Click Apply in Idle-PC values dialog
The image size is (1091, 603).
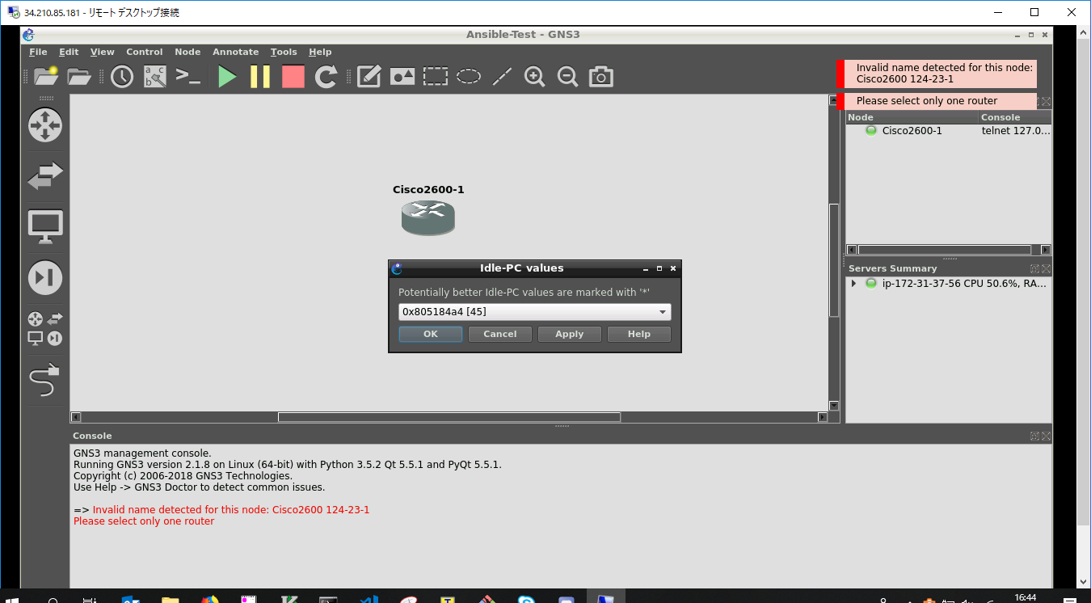point(570,334)
